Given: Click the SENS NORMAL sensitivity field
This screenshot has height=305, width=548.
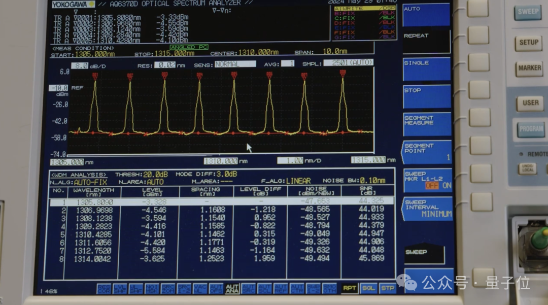Looking at the screenshot, I should pyautogui.click(x=235, y=64).
